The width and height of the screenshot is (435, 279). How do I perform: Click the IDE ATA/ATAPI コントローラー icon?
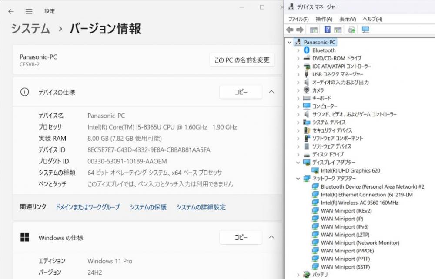click(x=307, y=66)
